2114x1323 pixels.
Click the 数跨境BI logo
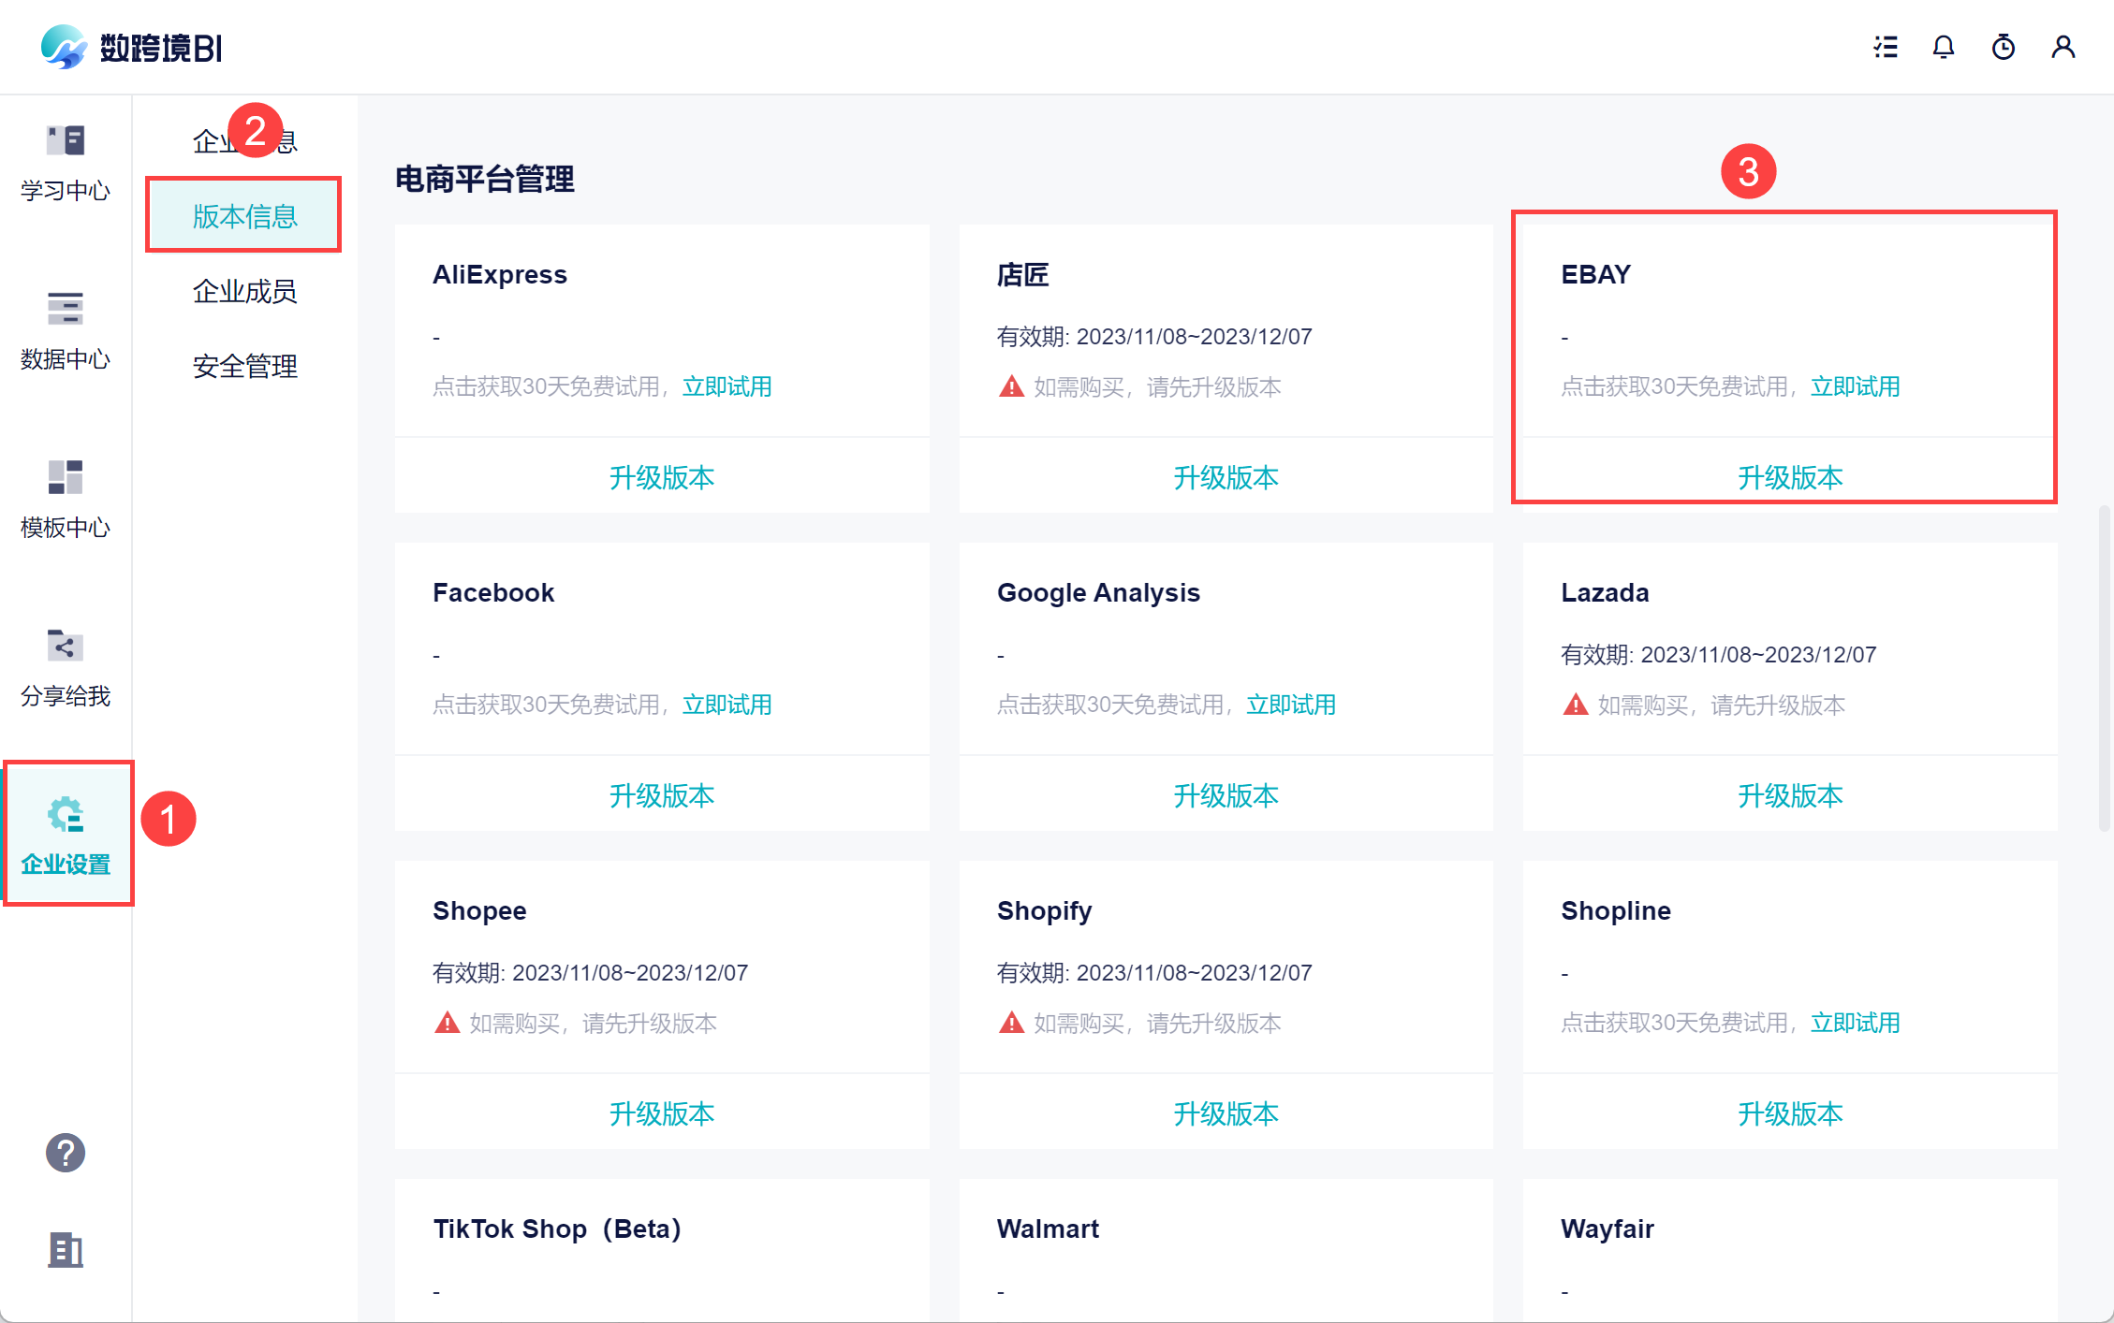click(x=131, y=47)
